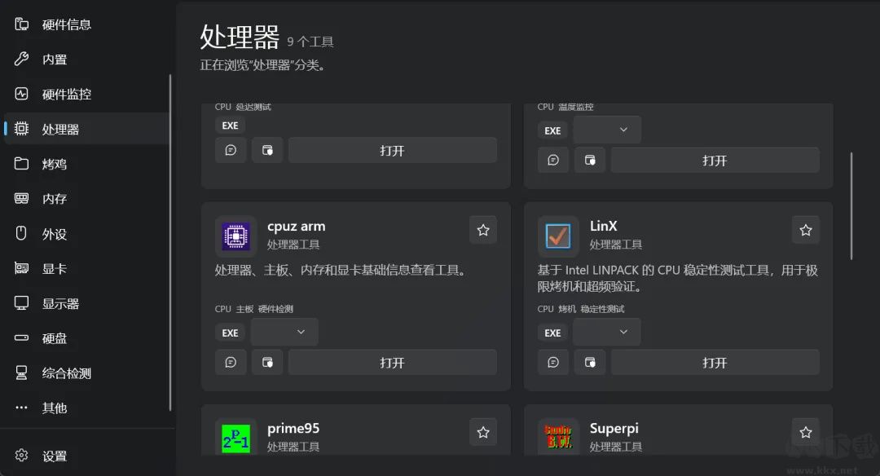880x476 pixels.
Task: Expand the version dropdown for LinX
Action: [x=607, y=333]
